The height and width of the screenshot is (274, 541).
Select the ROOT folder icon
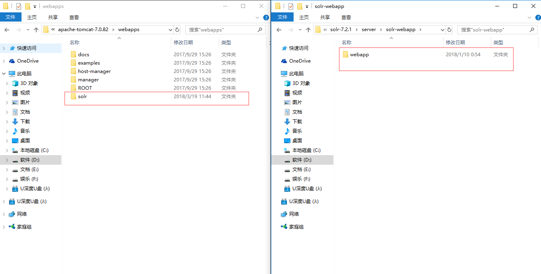point(73,88)
